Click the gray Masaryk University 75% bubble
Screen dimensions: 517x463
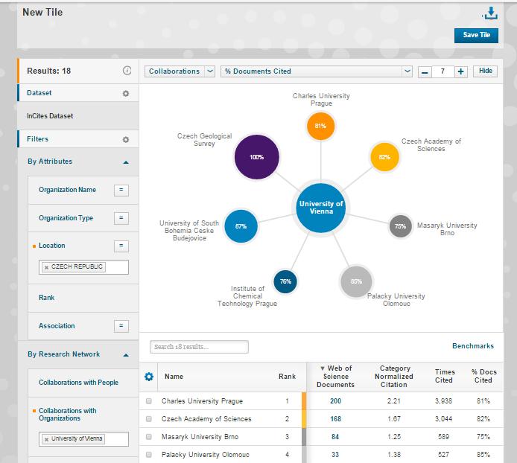tap(400, 226)
